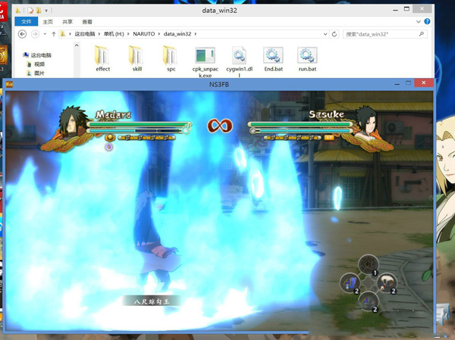The image size is (455, 340).
Task: Click the Sasuke name label
Action: 326,114
